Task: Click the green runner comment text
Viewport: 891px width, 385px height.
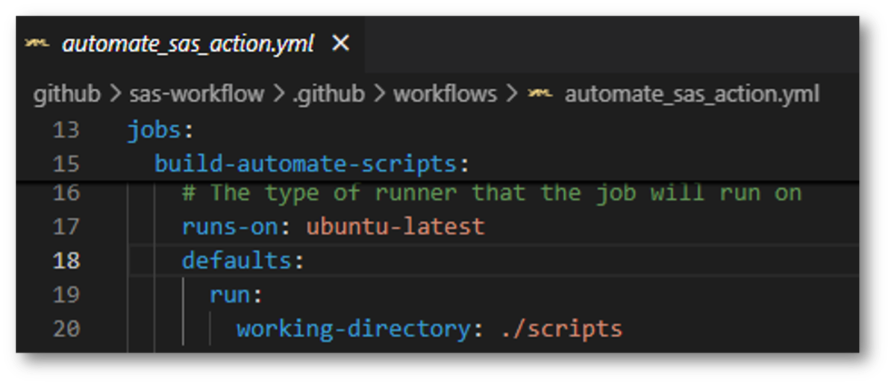Action: pos(491,193)
